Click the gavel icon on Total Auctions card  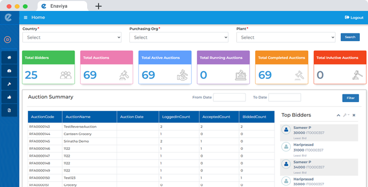coord(124,75)
